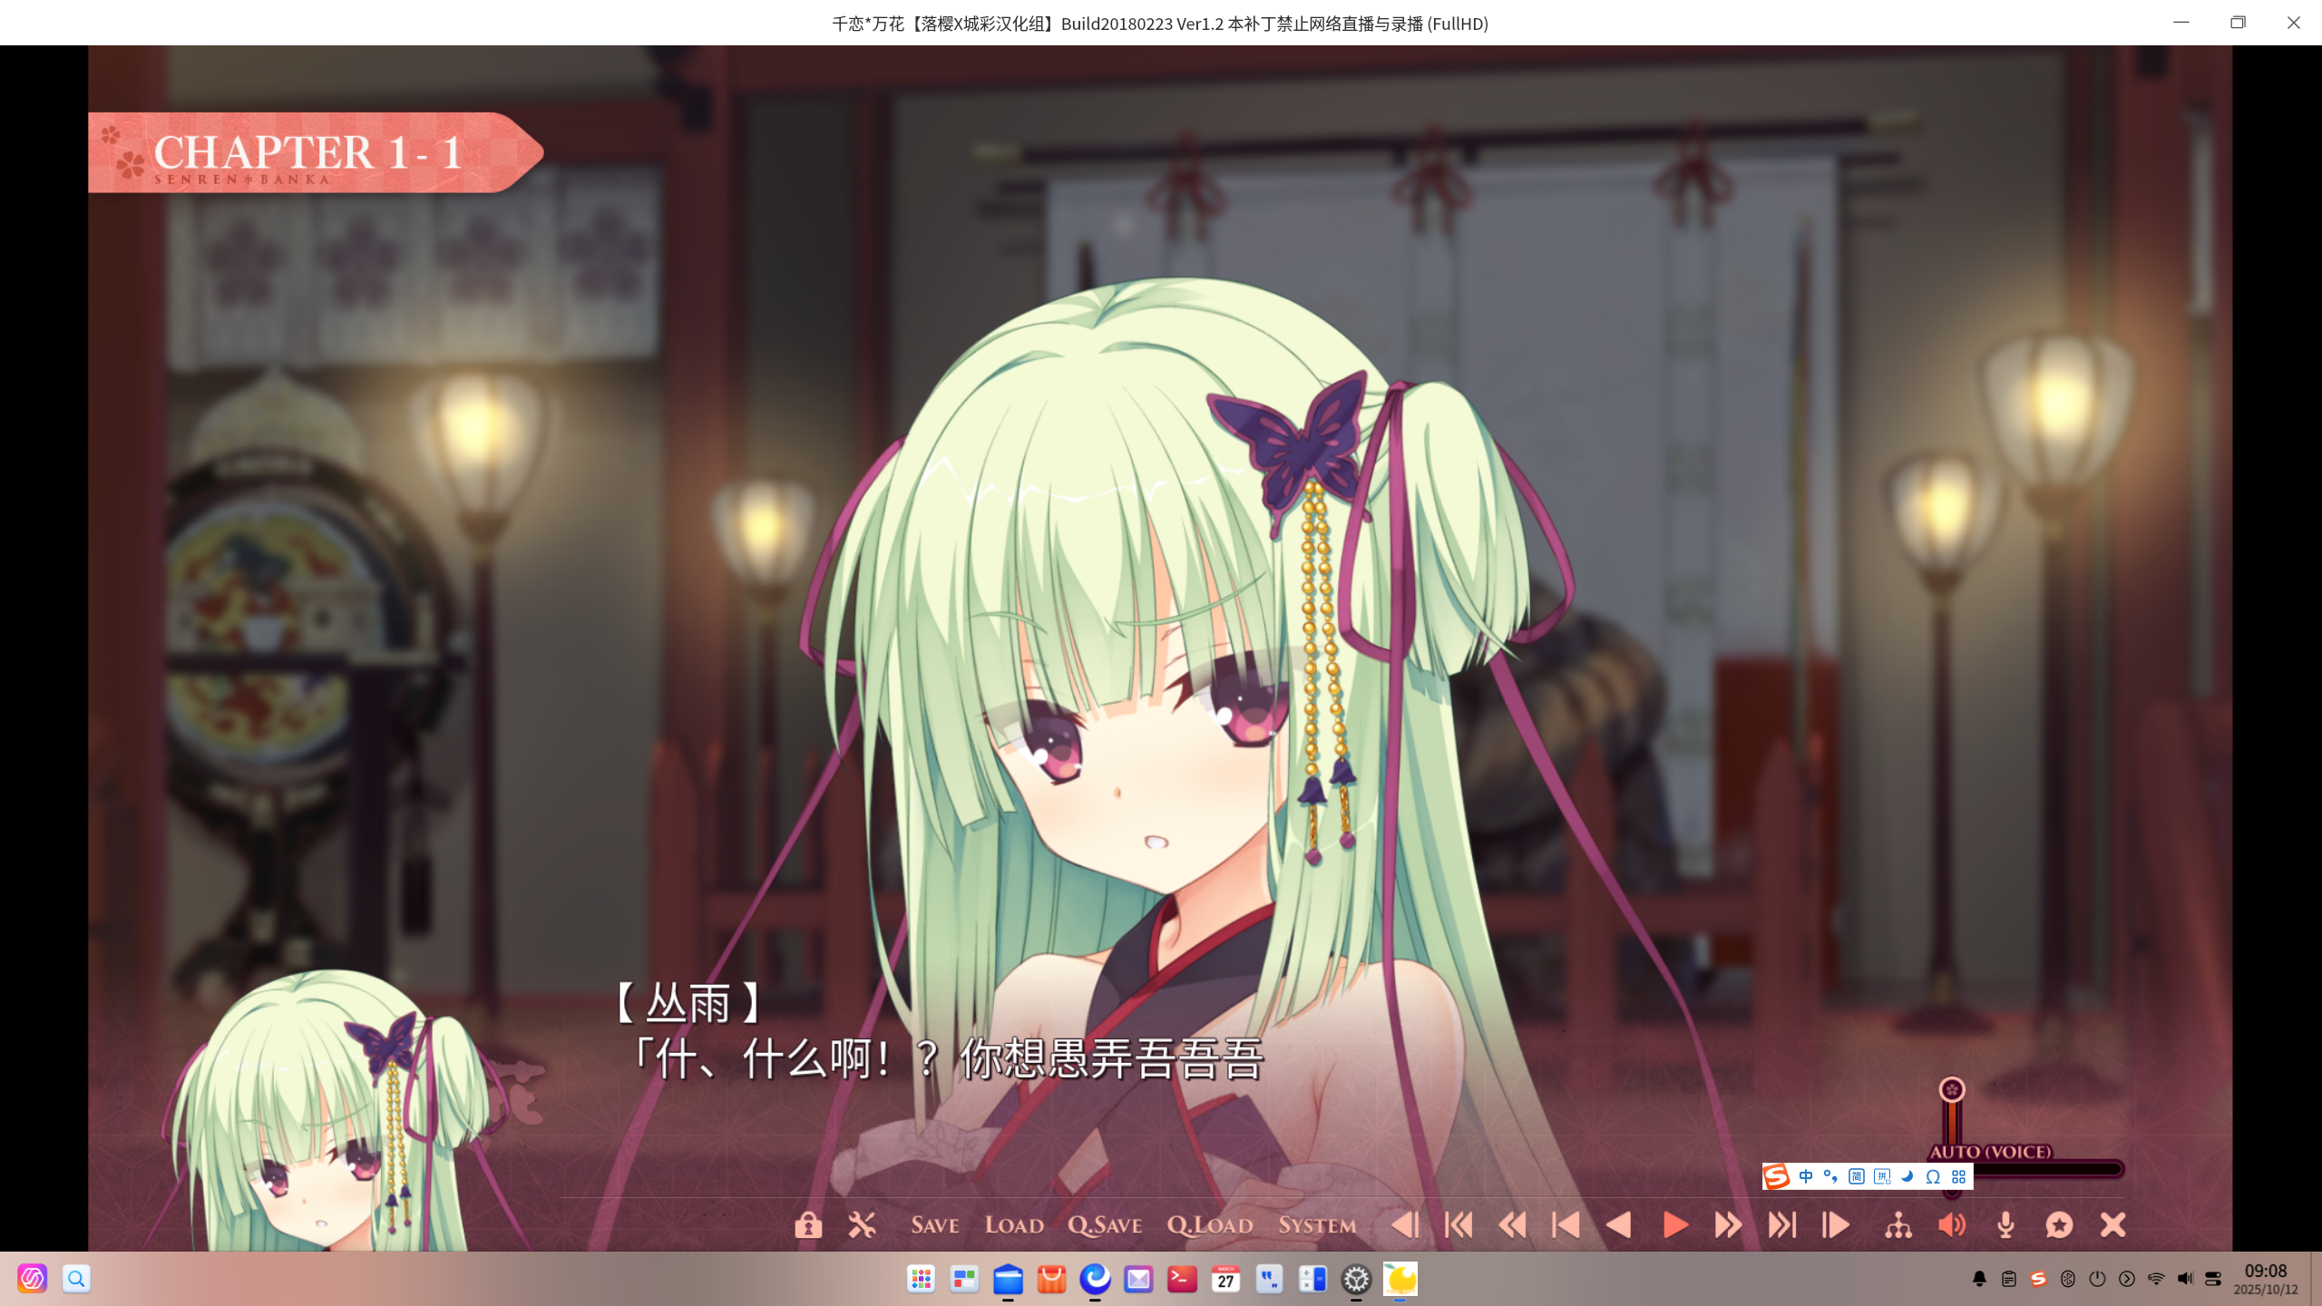This screenshot has height=1306, width=2322.
Task: Open the LOAD menu
Action: coord(1014,1225)
